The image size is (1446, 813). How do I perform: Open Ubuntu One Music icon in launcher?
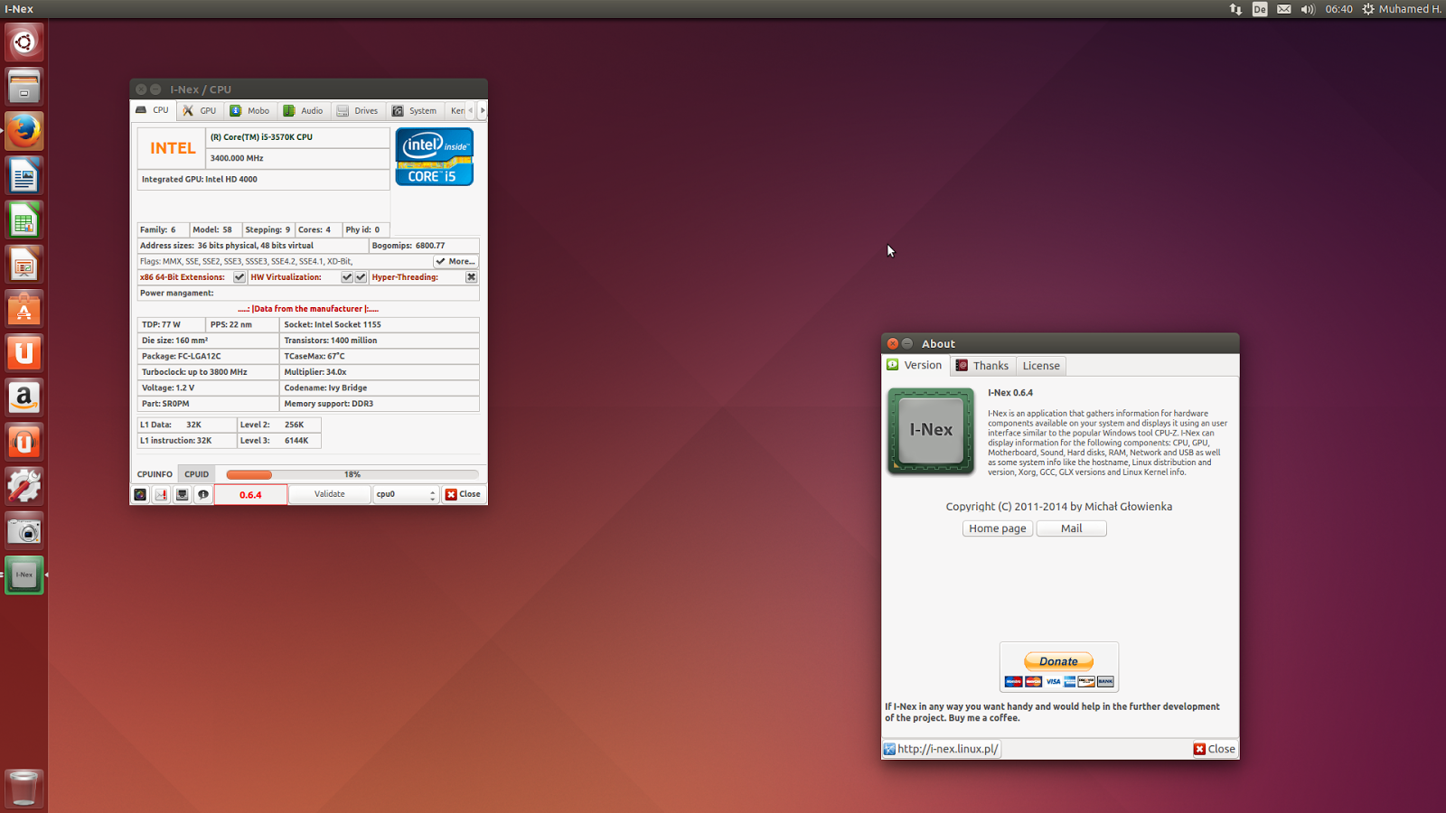[24, 442]
